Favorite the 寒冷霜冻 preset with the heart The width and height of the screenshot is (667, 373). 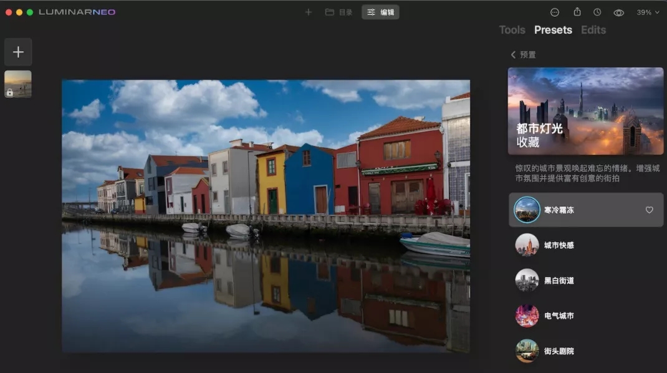pos(649,210)
